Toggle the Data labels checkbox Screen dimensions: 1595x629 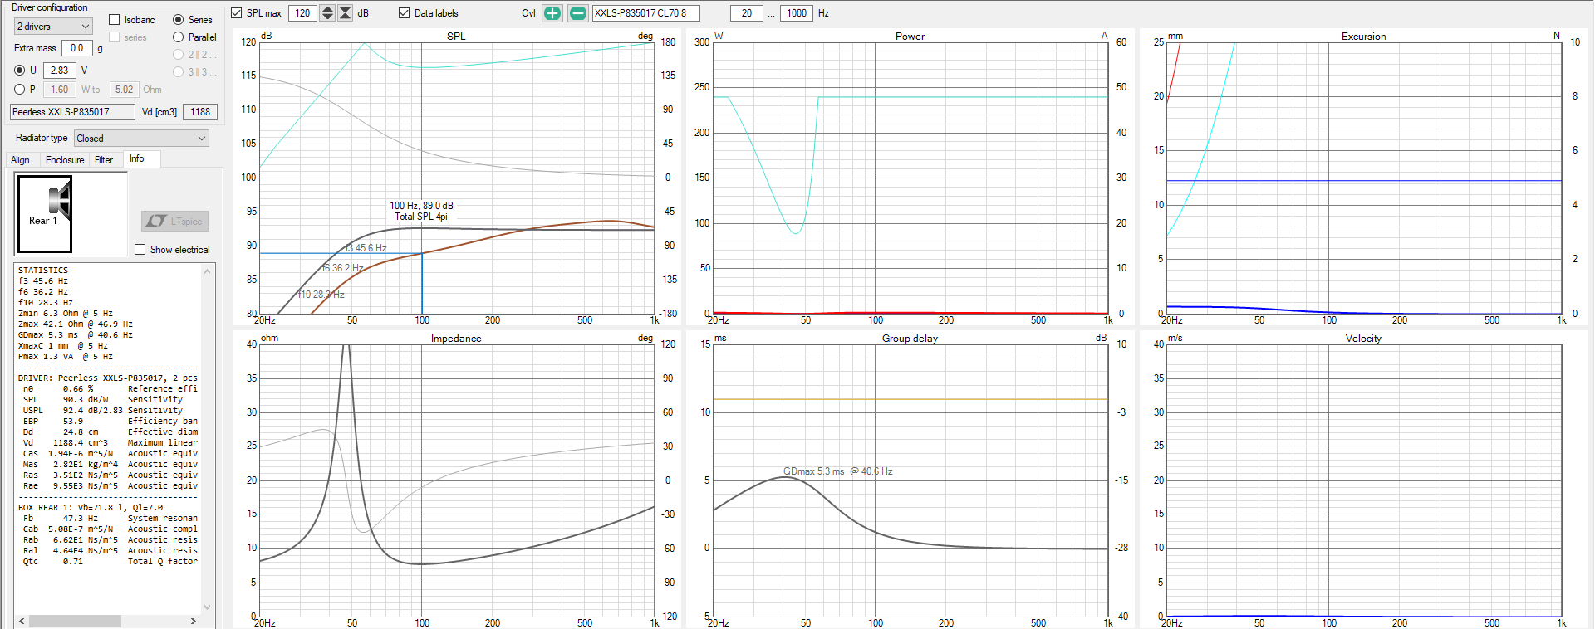coord(405,13)
